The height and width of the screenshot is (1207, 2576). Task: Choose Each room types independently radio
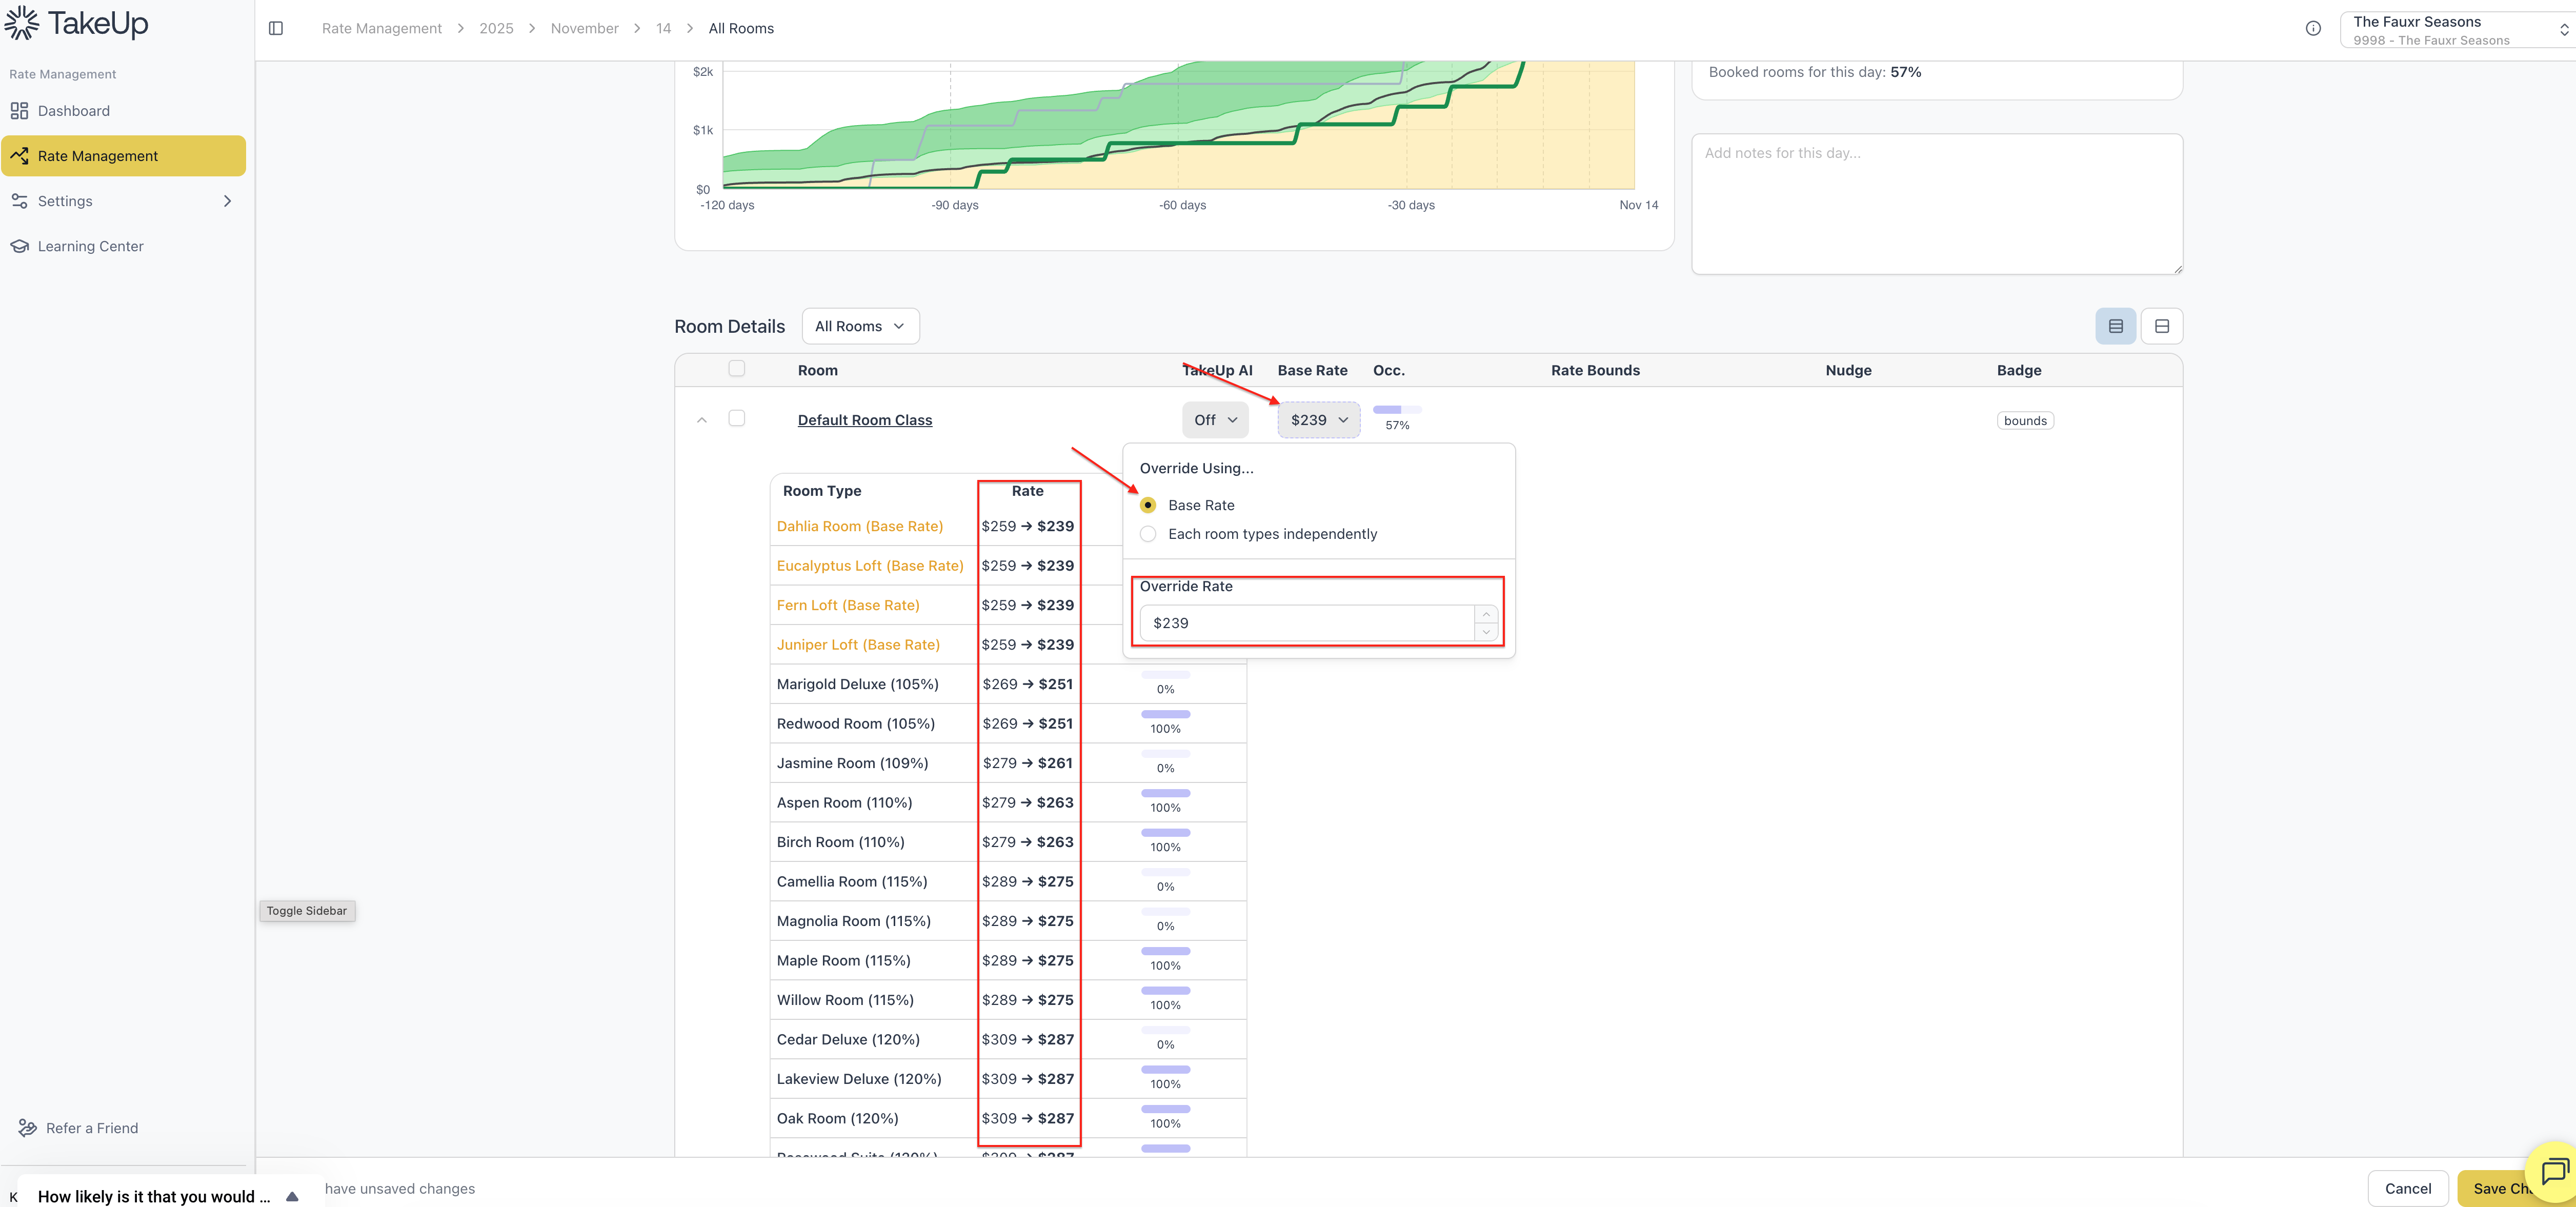[1148, 534]
